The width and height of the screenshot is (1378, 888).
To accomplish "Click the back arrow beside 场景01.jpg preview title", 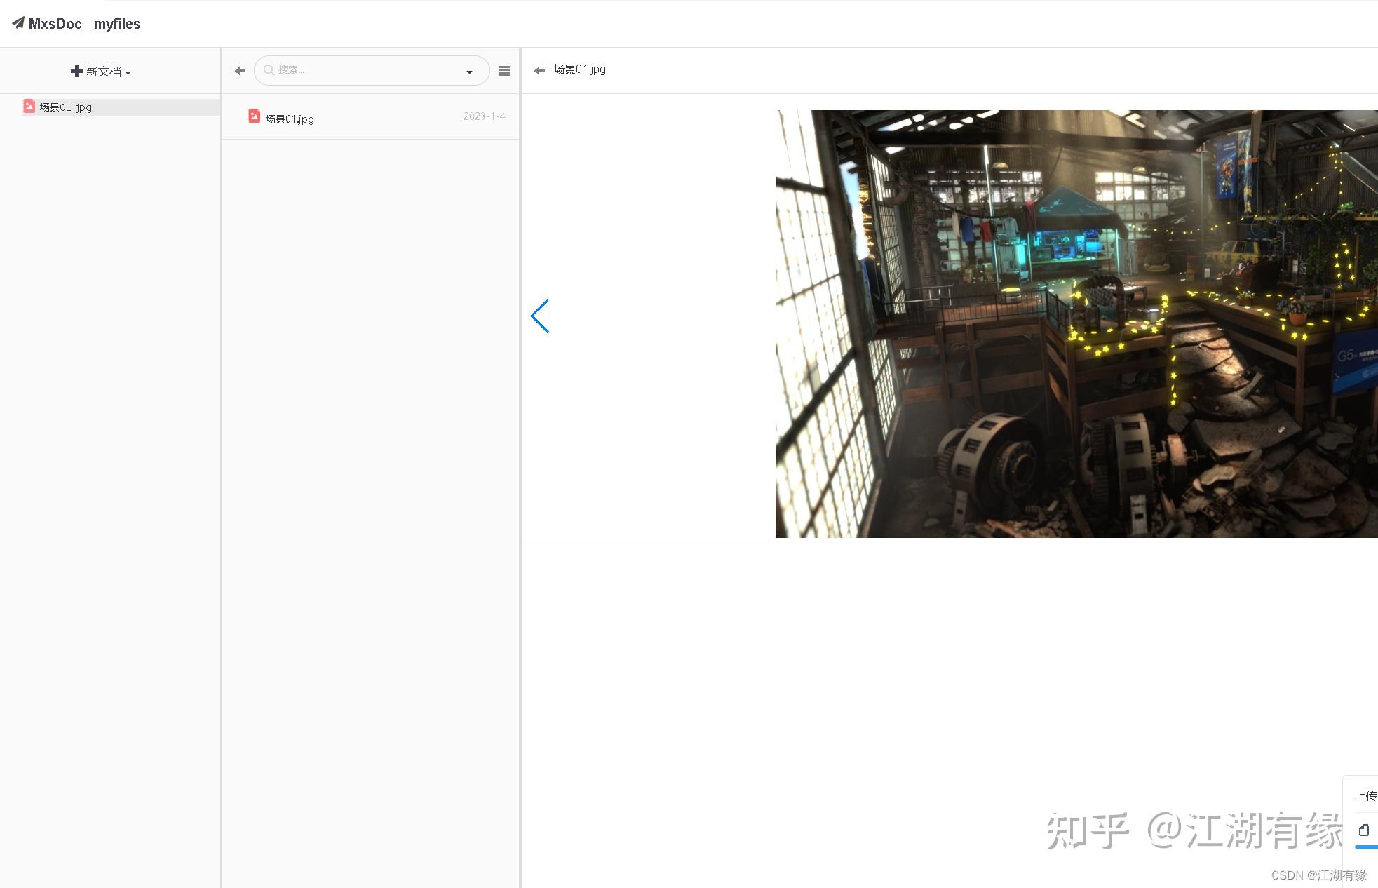I will [x=539, y=69].
